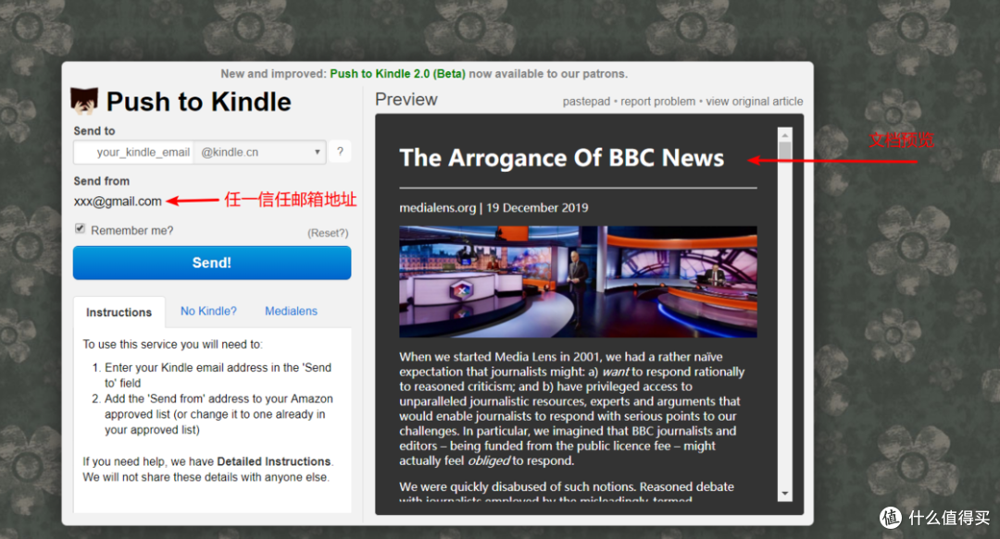Click the 'To use this service you will need to:' text
Viewport: 1000px width, 539px height.
pos(172,344)
